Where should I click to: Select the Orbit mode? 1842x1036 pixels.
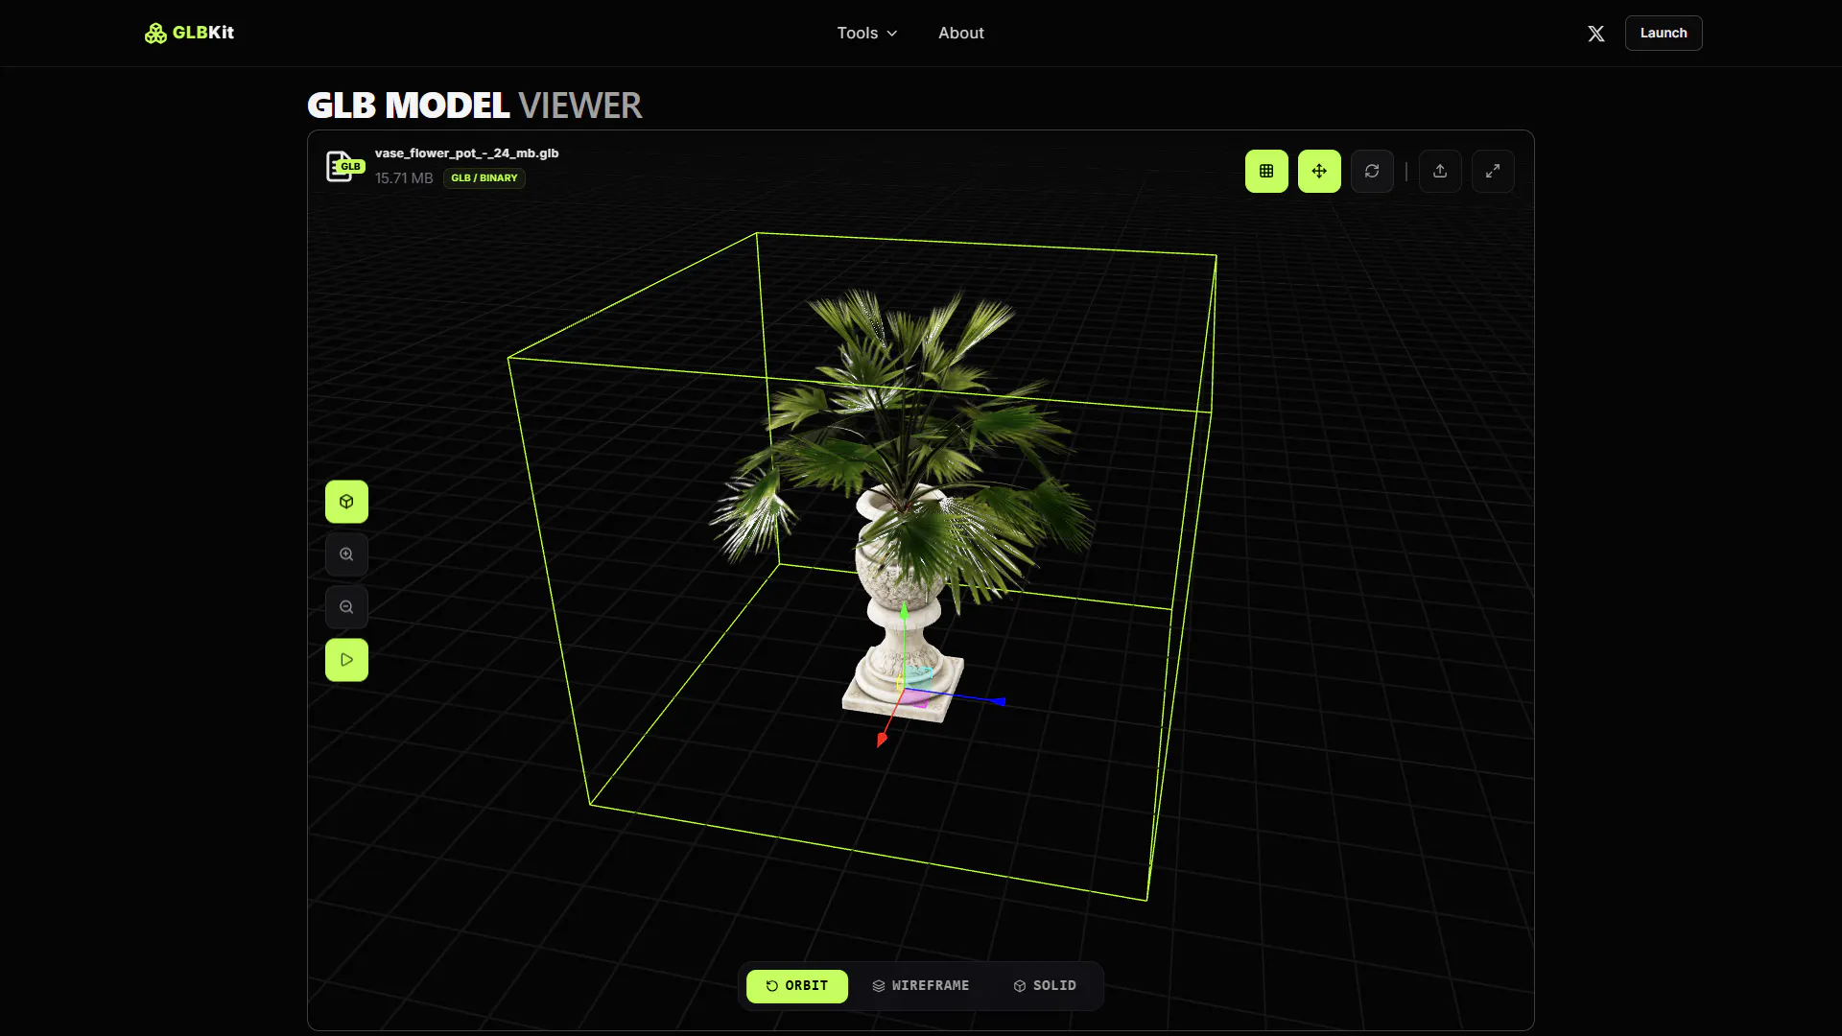tap(797, 986)
